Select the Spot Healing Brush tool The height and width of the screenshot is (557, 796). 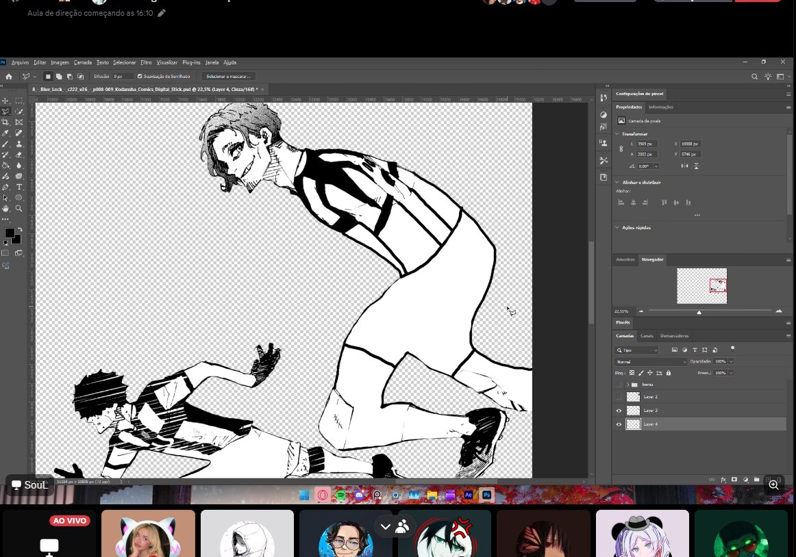tap(18, 133)
